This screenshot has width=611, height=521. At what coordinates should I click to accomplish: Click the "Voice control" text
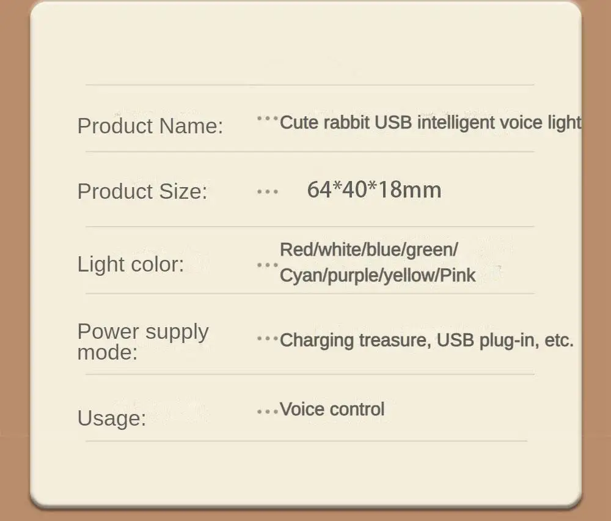332,409
